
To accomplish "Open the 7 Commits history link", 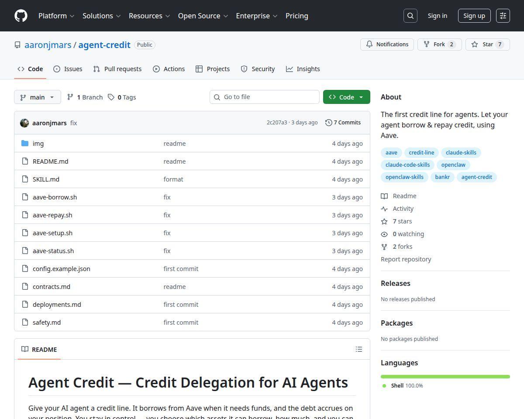I will 343,123.
